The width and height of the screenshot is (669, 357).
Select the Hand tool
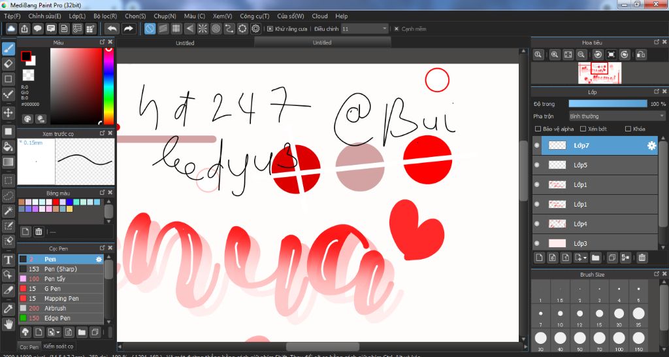point(8,324)
